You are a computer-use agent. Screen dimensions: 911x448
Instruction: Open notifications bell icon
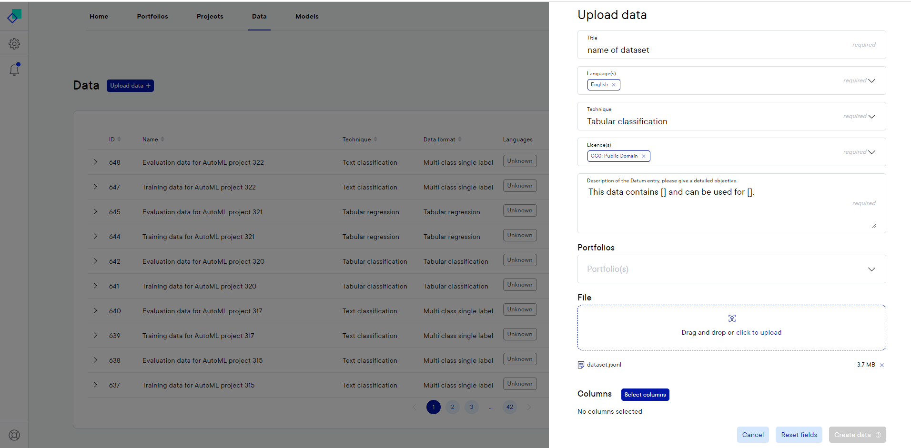[x=14, y=70]
